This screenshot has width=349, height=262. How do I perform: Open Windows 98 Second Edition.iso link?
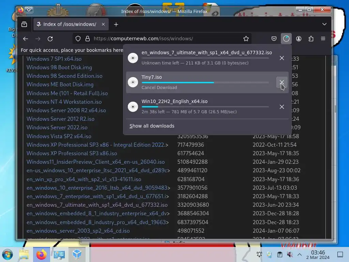click(64, 76)
